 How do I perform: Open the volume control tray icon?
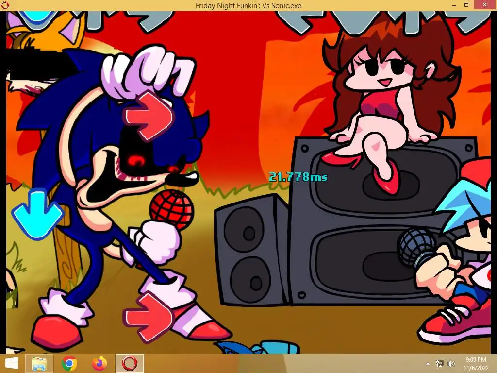point(451,364)
